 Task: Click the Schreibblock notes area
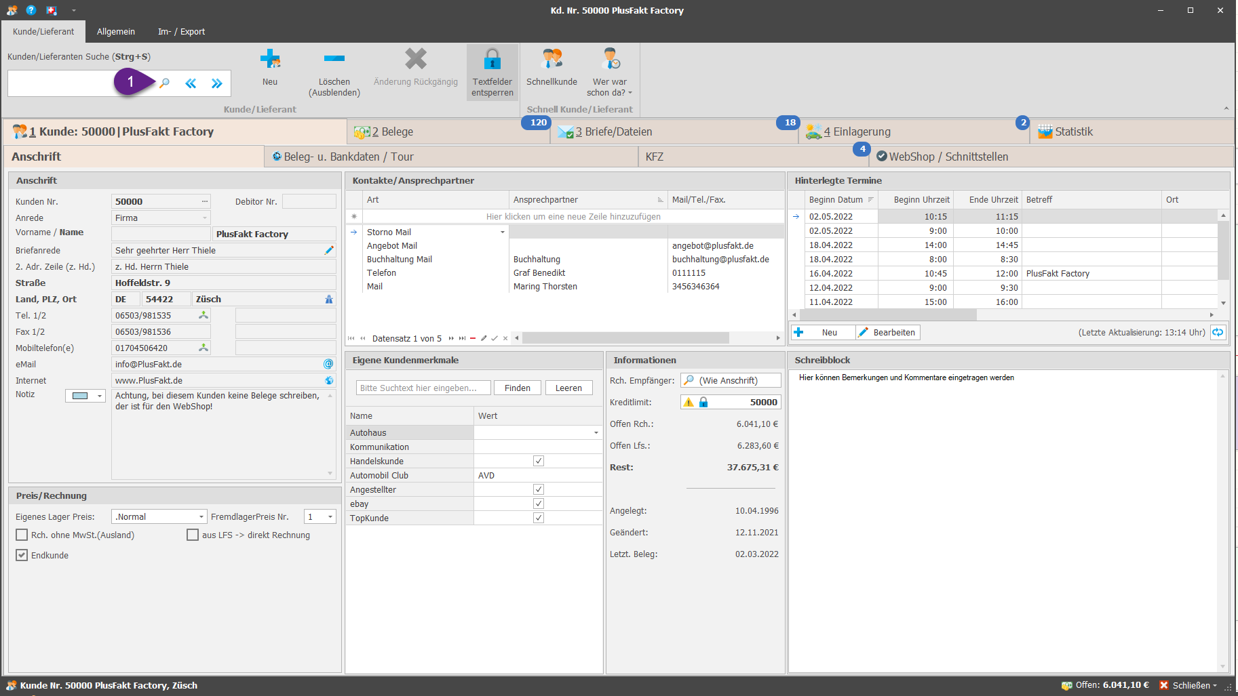pyautogui.click(x=1004, y=522)
